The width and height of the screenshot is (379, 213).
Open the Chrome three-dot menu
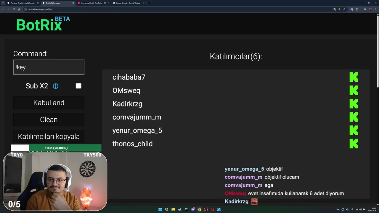tap(375, 9)
